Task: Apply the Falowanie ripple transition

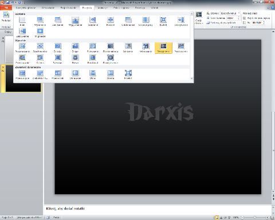Action: [93, 48]
